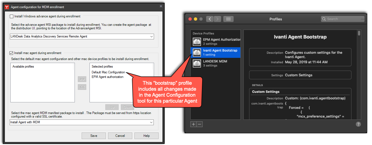
Task: Click the Help button in agent dialog
Action: pos(146,136)
